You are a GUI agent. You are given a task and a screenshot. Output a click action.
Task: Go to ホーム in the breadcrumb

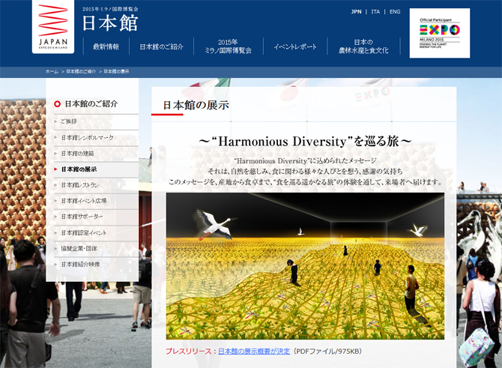click(x=52, y=71)
